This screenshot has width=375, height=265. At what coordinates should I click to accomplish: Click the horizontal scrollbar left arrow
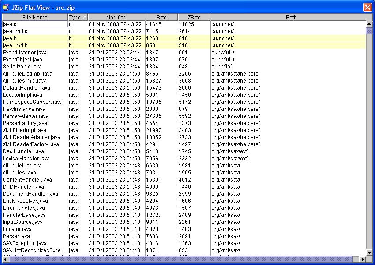(x=5, y=259)
